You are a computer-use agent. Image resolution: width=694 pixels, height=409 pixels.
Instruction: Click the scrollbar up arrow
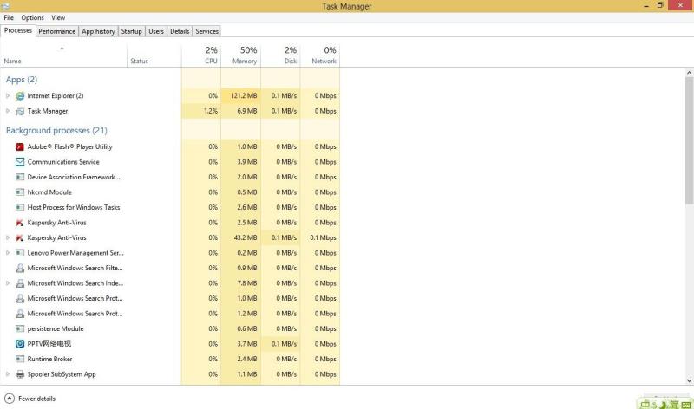689,73
